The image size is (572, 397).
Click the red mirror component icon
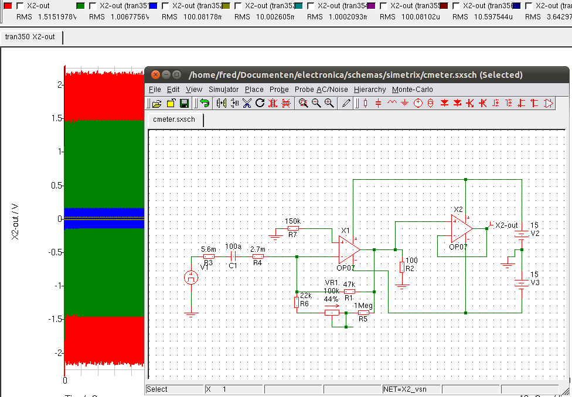pos(273,104)
